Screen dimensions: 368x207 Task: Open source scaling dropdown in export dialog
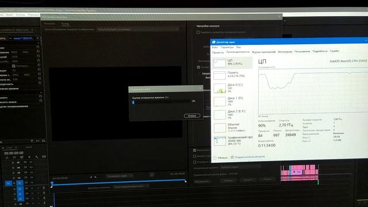[x=138, y=29]
